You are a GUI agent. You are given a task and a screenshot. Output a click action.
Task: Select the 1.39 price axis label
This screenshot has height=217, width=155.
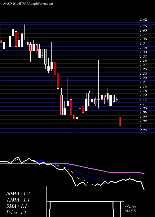143,39
